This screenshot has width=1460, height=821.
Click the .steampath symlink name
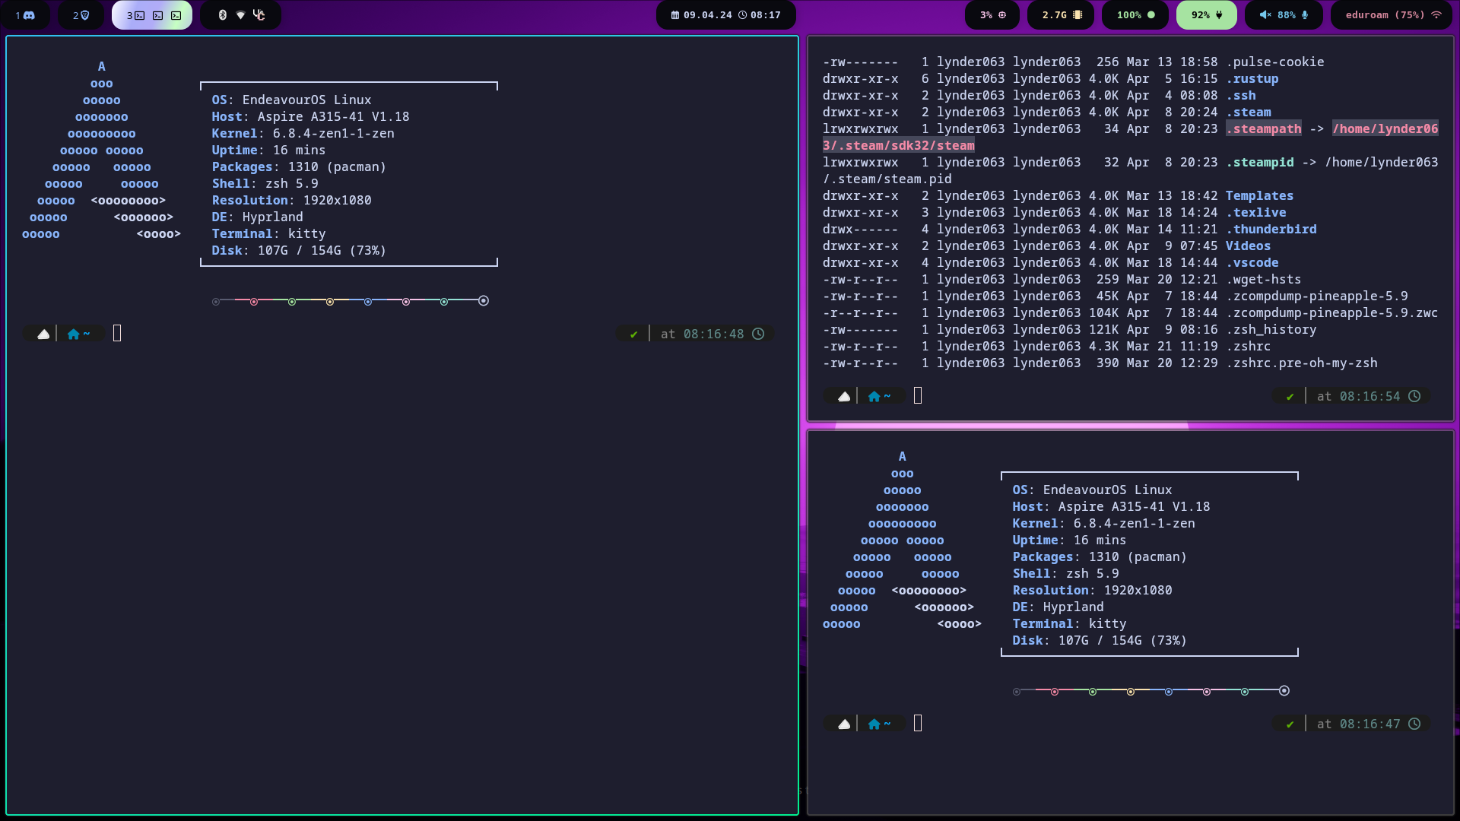pos(1264,128)
